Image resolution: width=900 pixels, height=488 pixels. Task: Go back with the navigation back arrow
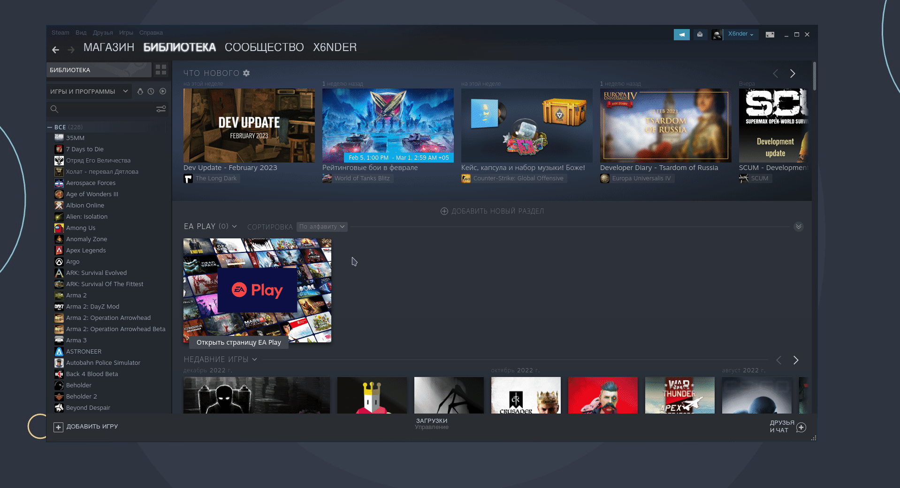pyautogui.click(x=55, y=49)
